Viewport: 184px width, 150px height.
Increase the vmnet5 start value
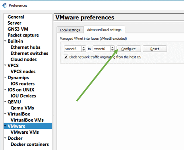coord(83,47)
